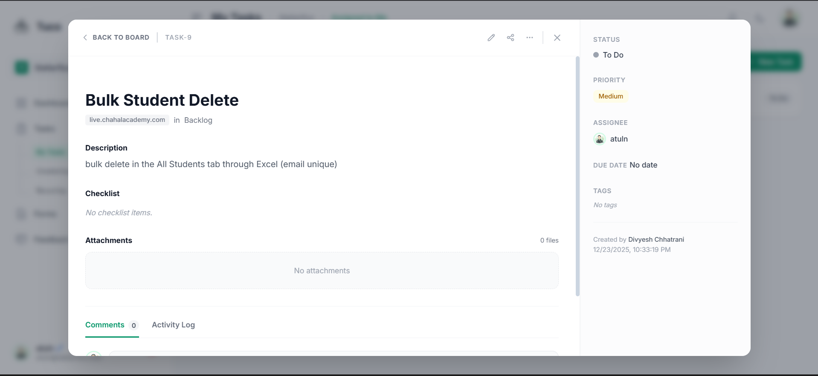The width and height of the screenshot is (818, 376).
Task: Click the back arrow chevron icon
Action: click(x=85, y=38)
